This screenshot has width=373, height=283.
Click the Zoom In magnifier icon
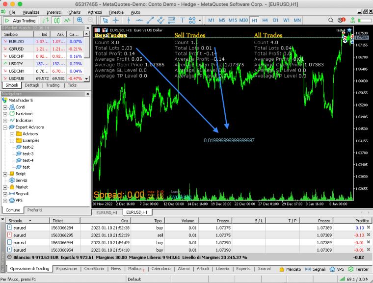point(80,21)
